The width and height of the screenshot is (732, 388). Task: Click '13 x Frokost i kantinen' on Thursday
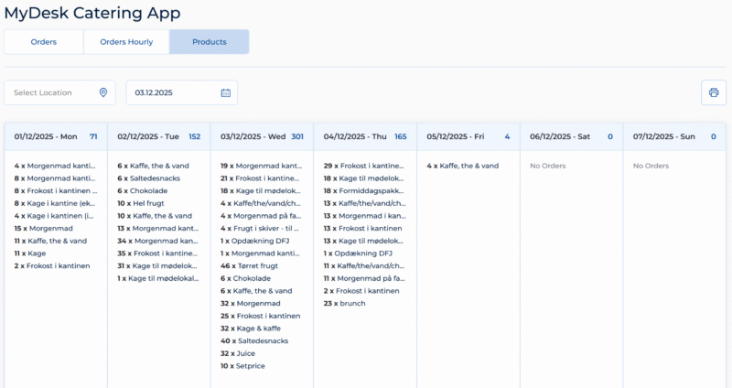point(362,229)
